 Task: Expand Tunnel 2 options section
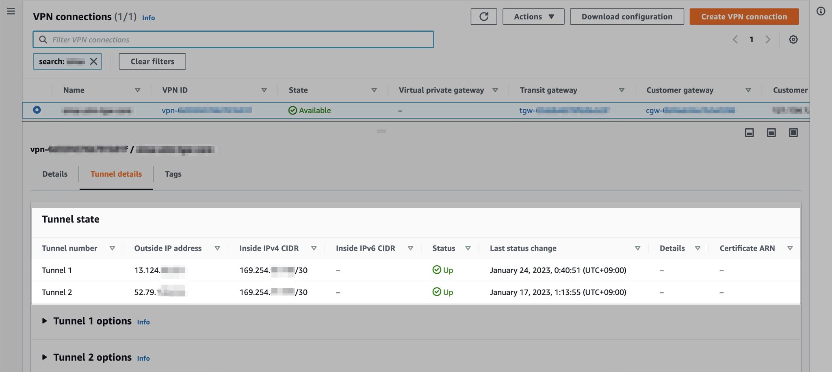click(45, 357)
